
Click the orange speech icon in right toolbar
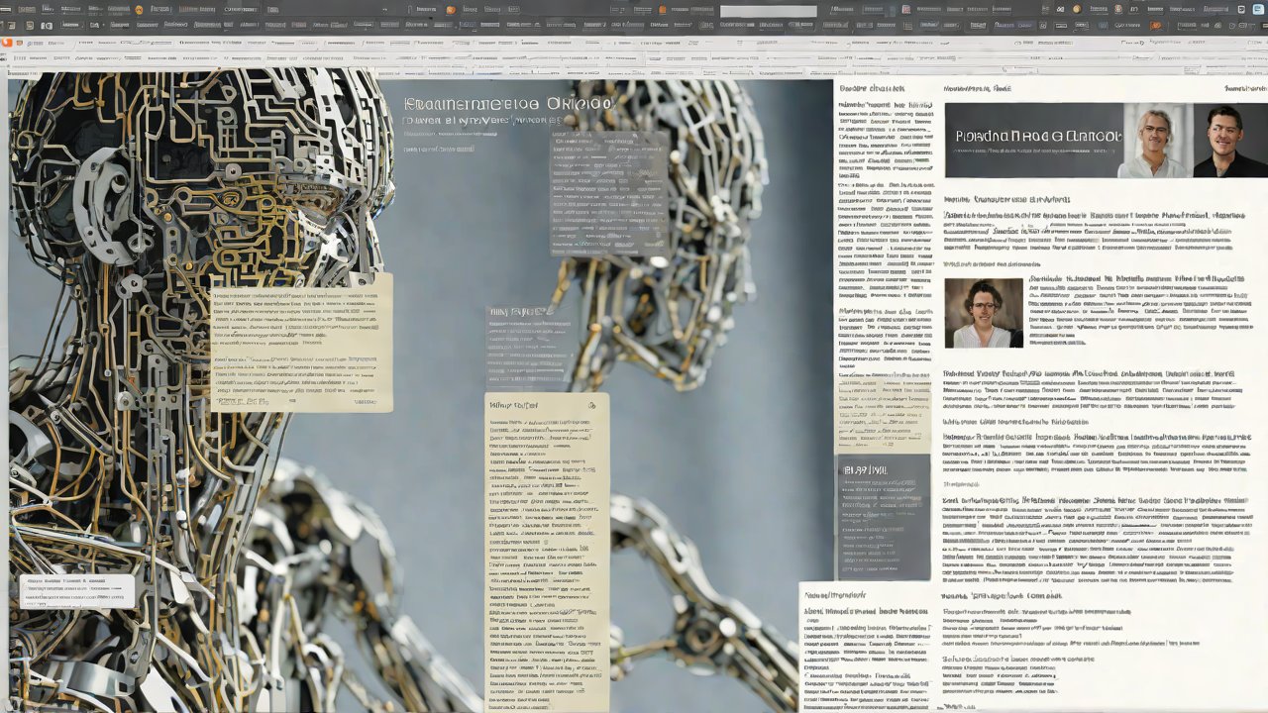tap(1155, 25)
